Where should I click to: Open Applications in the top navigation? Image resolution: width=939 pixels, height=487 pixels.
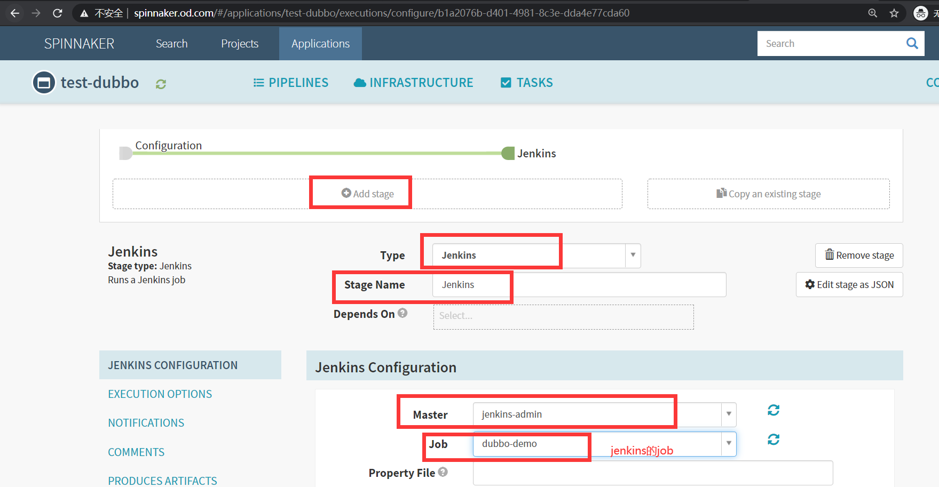320,44
